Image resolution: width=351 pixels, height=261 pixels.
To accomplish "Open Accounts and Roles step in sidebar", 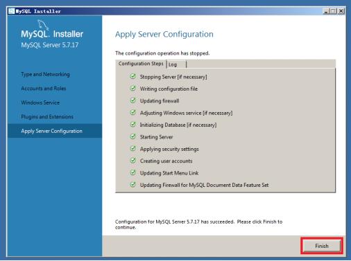I will 44,89.
